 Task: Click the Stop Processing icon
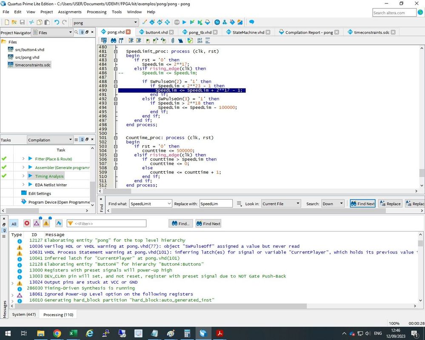point(177,22)
